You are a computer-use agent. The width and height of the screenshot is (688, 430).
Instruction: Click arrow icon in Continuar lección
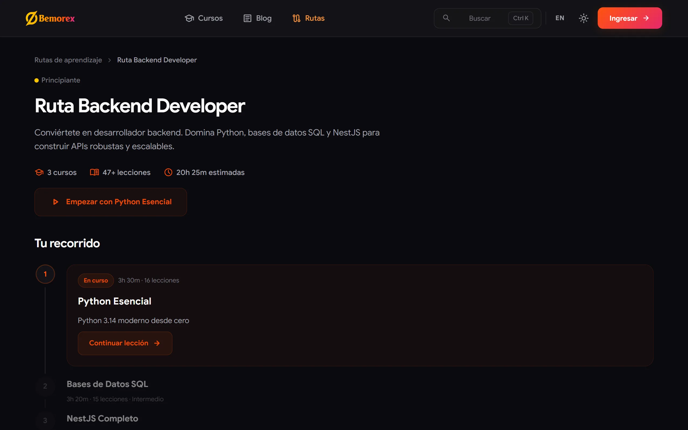click(x=157, y=343)
